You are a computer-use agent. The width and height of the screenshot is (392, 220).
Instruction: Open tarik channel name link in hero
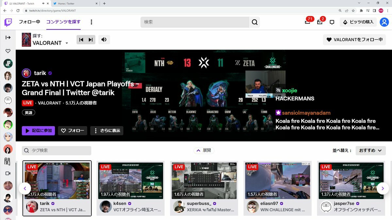tap(40, 73)
